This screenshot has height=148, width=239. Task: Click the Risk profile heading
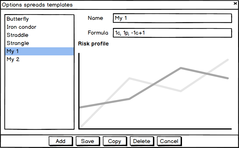click(x=93, y=44)
